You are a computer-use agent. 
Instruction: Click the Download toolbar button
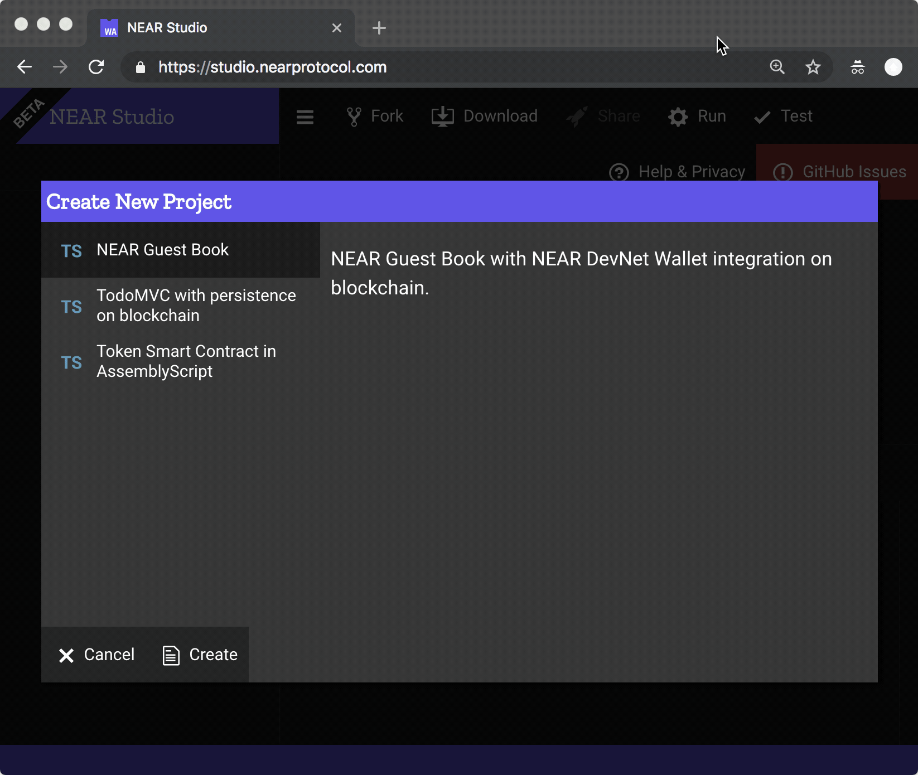(485, 116)
